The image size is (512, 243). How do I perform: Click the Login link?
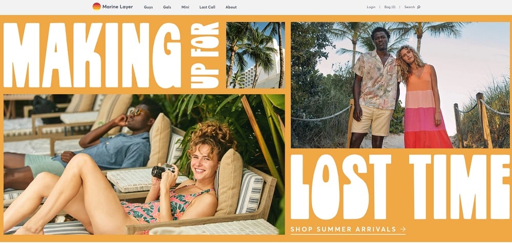pyautogui.click(x=371, y=7)
